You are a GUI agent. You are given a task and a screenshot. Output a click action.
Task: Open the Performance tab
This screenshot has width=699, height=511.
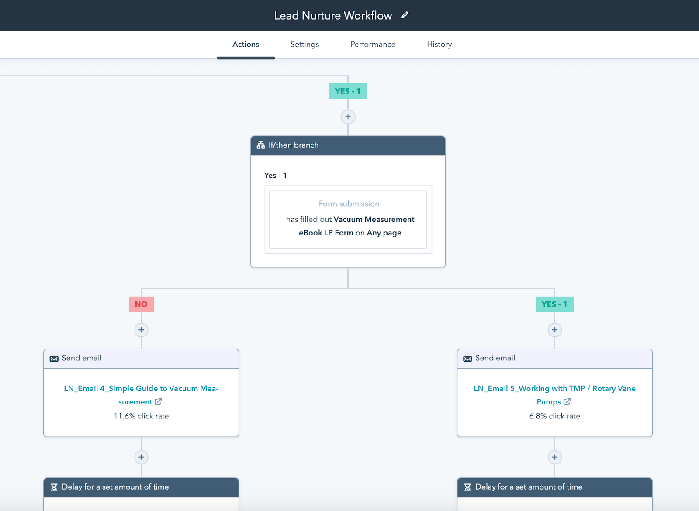(373, 44)
